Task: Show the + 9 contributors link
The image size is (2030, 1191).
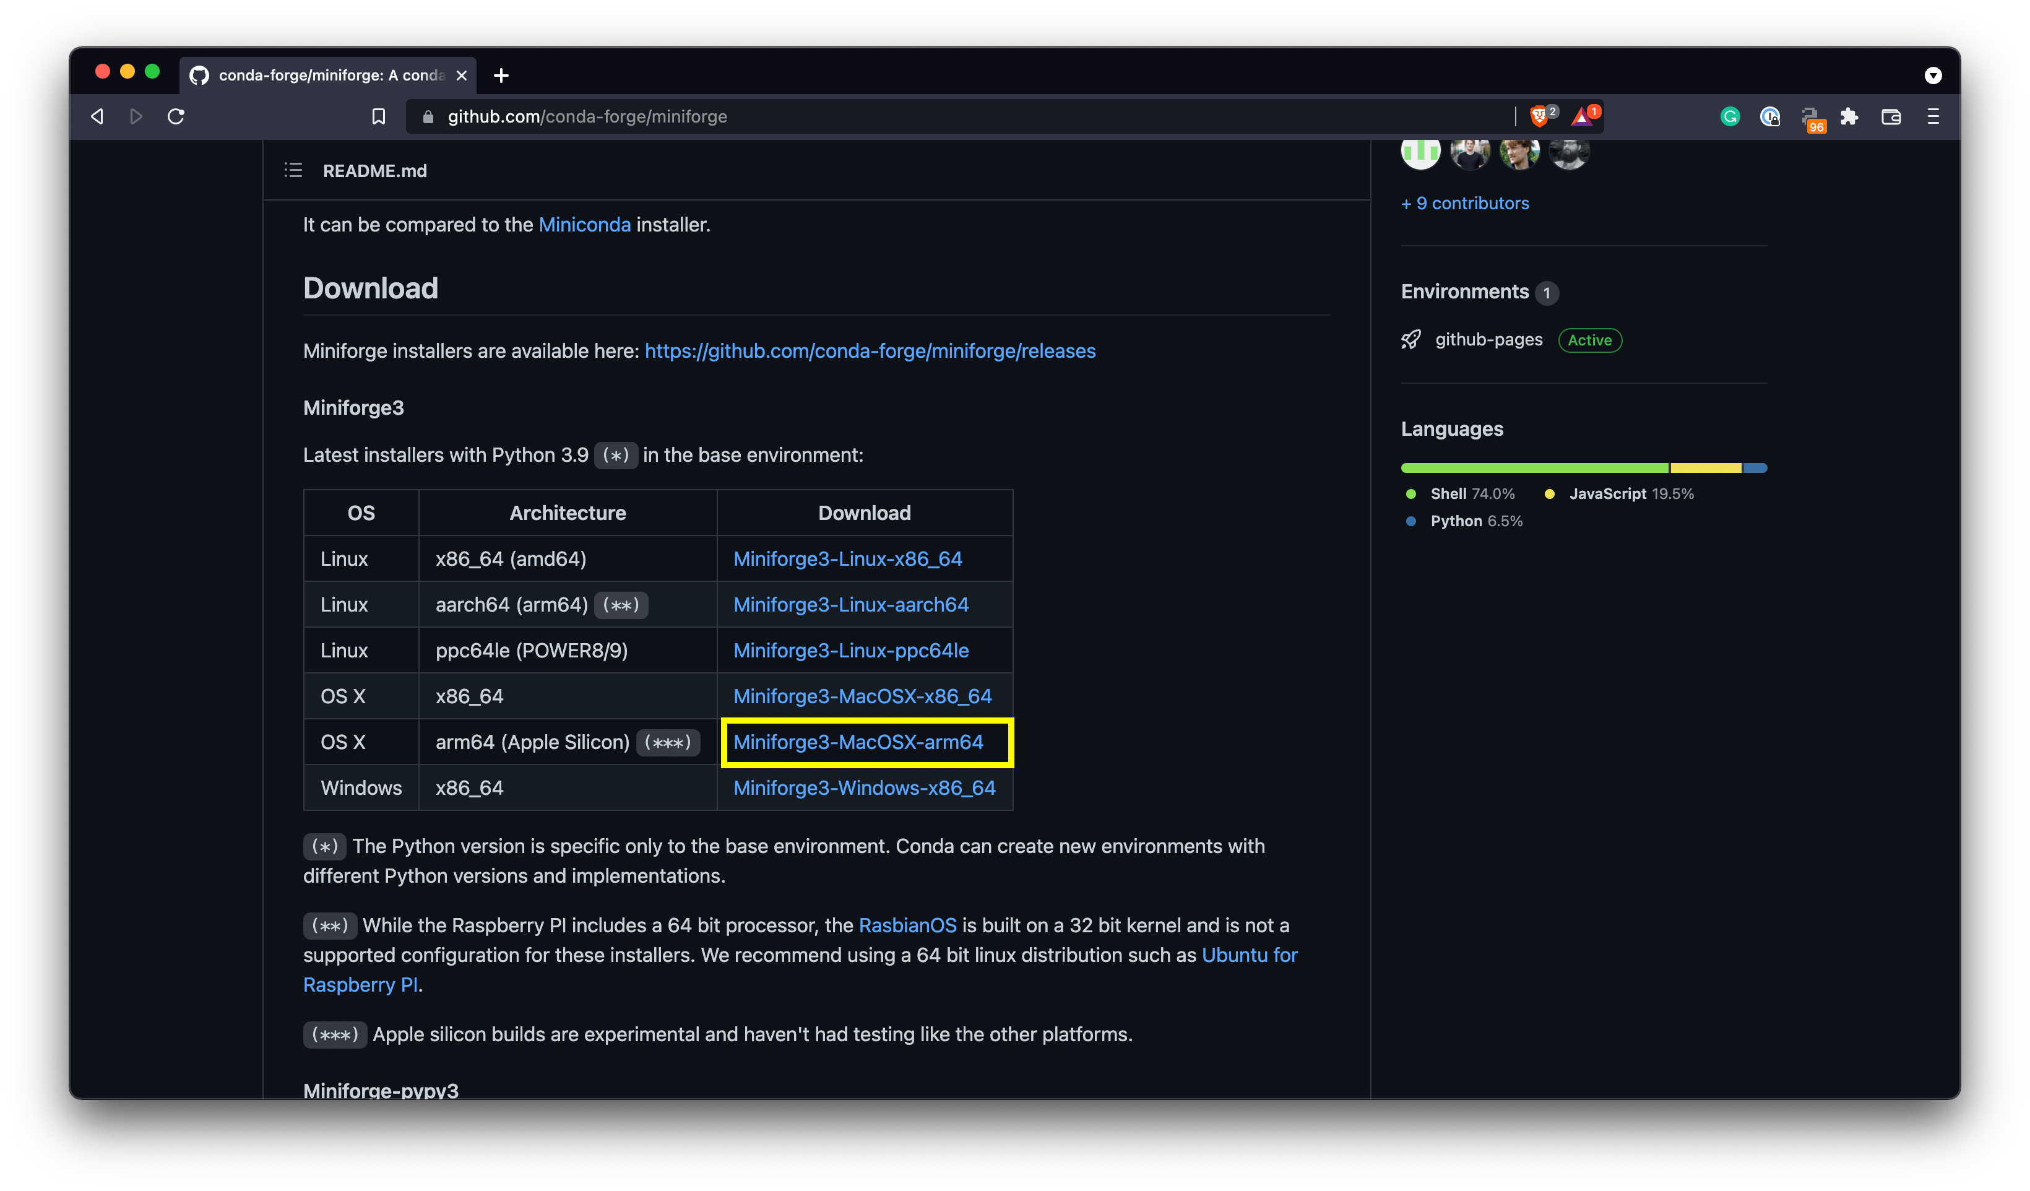Action: pyautogui.click(x=1464, y=204)
